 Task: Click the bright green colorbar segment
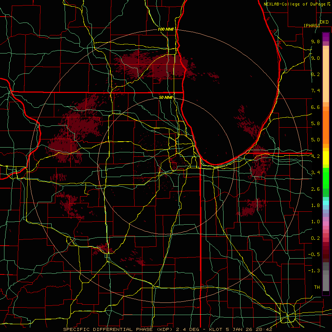(326, 177)
